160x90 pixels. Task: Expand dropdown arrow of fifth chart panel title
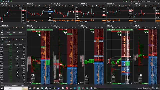pos(132,4)
